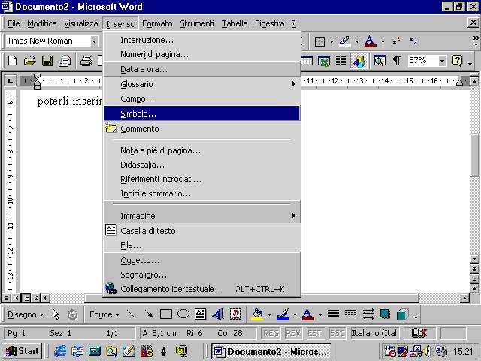Open the Glossario submenu
481x361 pixels.
click(201, 83)
